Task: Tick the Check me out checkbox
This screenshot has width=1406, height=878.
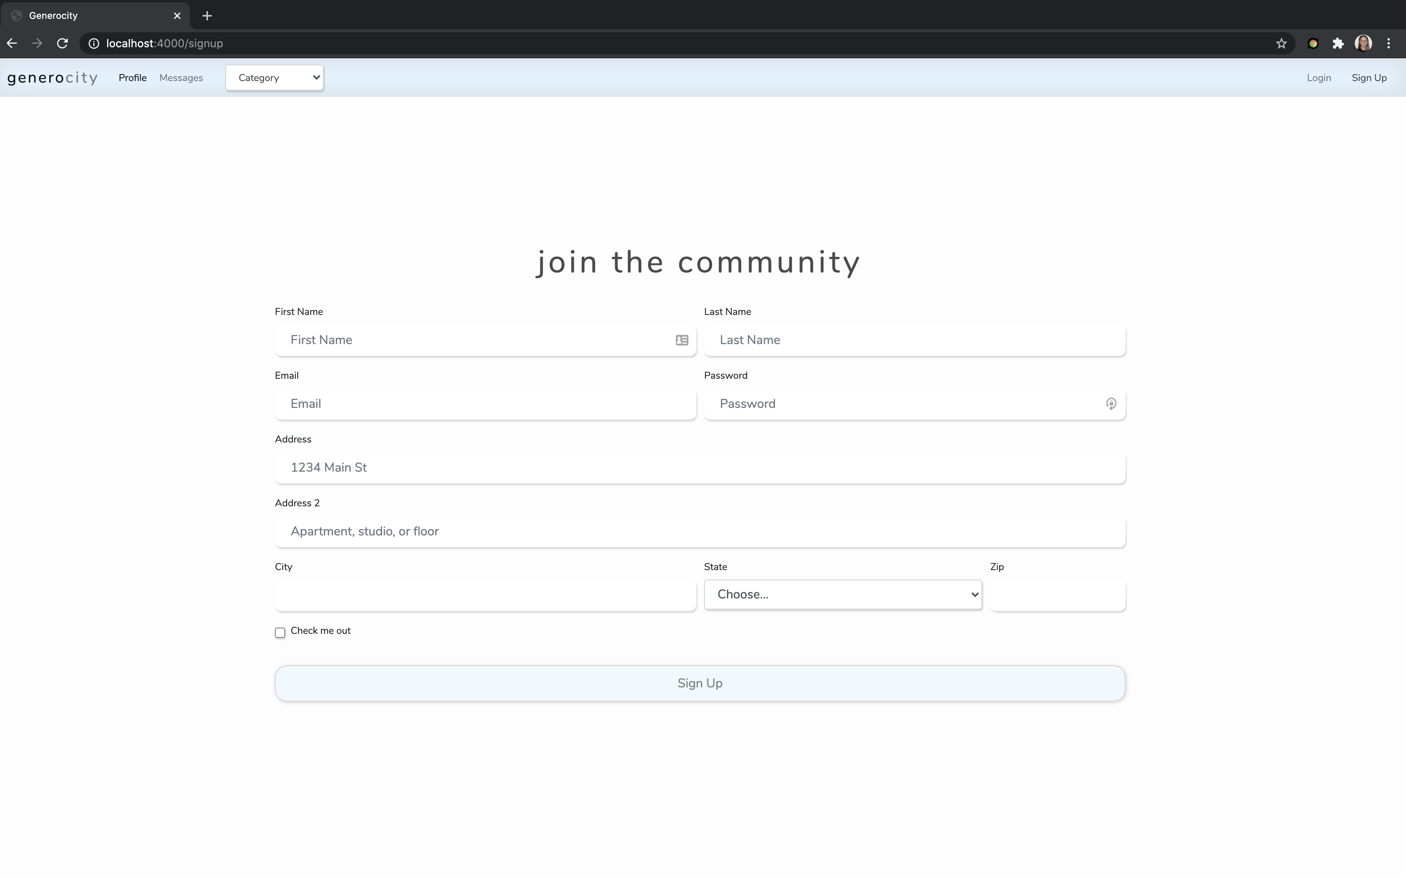Action: [x=280, y=632]
